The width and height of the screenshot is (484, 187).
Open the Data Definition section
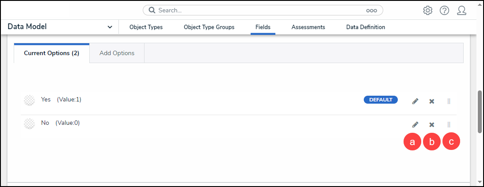366,27
